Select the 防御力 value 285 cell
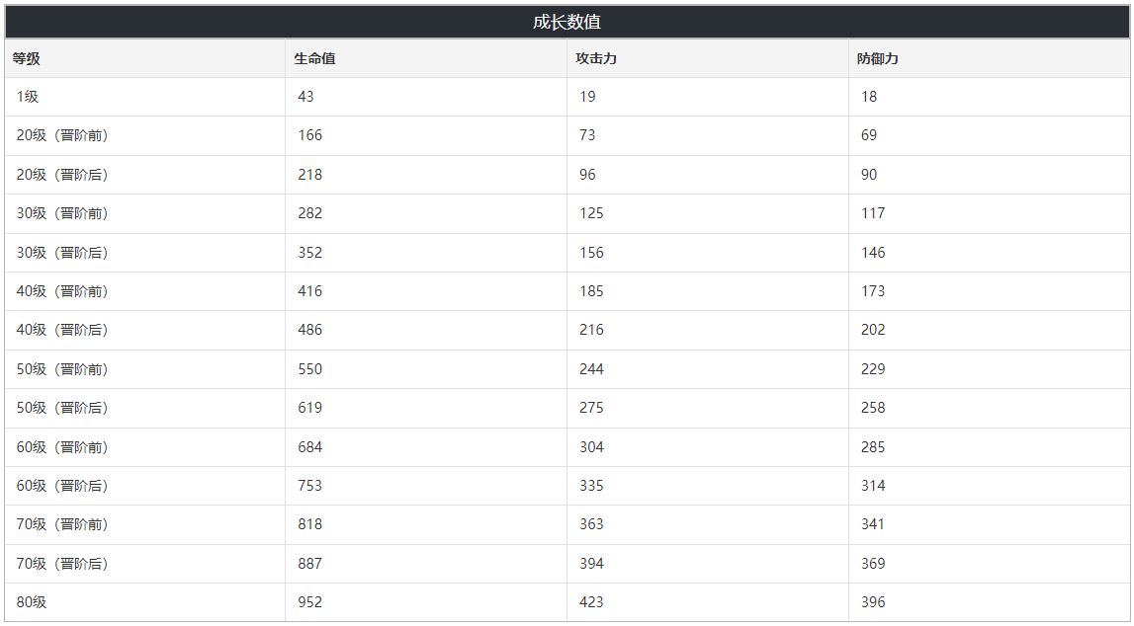This screenshot has height=626, width=1134. pos(873,447)
